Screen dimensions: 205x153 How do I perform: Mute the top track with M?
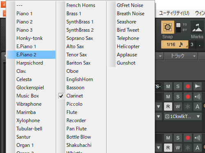[x=168, y=86]
